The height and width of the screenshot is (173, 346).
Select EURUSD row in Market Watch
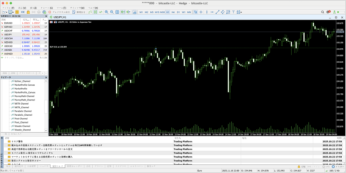point(24,23)
